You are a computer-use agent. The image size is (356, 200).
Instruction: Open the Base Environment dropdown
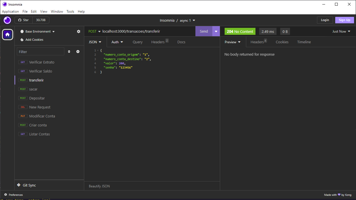tap(37, 31)
